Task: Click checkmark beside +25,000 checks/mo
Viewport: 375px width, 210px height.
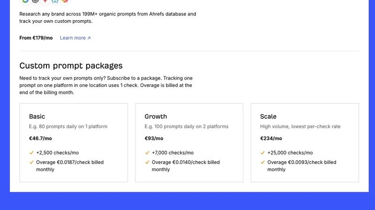Action: click(x=262, y=153)
